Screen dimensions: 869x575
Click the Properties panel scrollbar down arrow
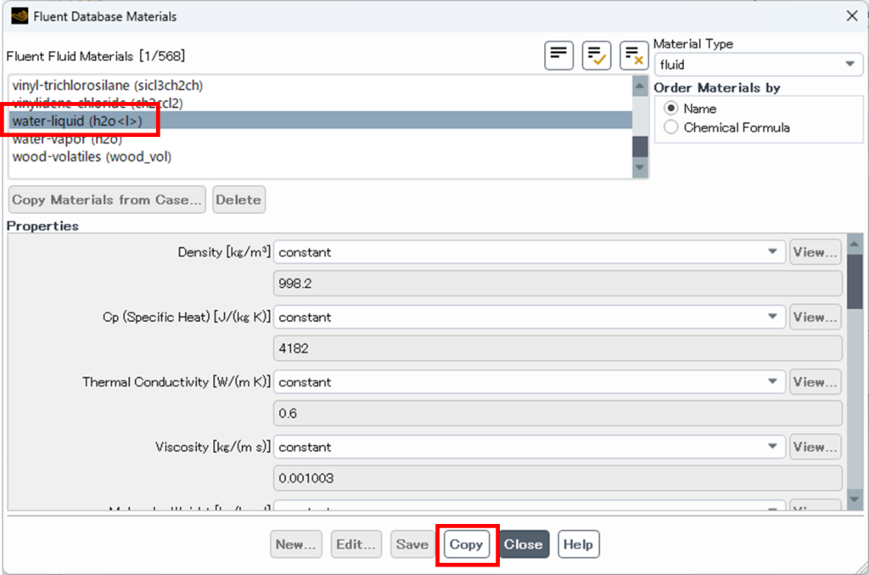(854, 499)
